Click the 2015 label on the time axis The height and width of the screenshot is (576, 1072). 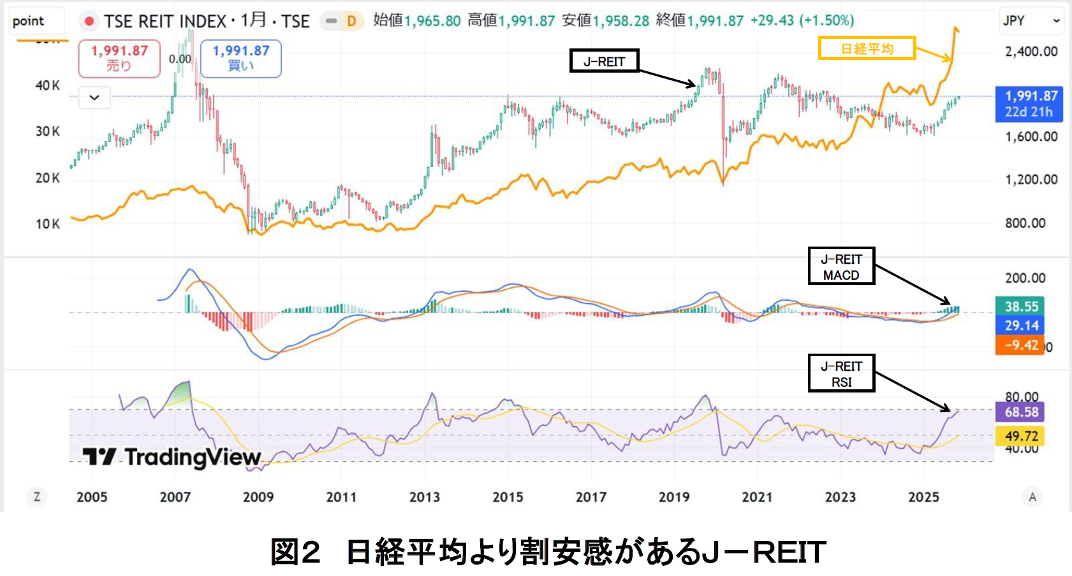pyautogui.click(x=508, y=497)
